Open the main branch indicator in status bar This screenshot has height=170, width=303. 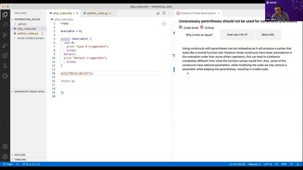[8, 164]
